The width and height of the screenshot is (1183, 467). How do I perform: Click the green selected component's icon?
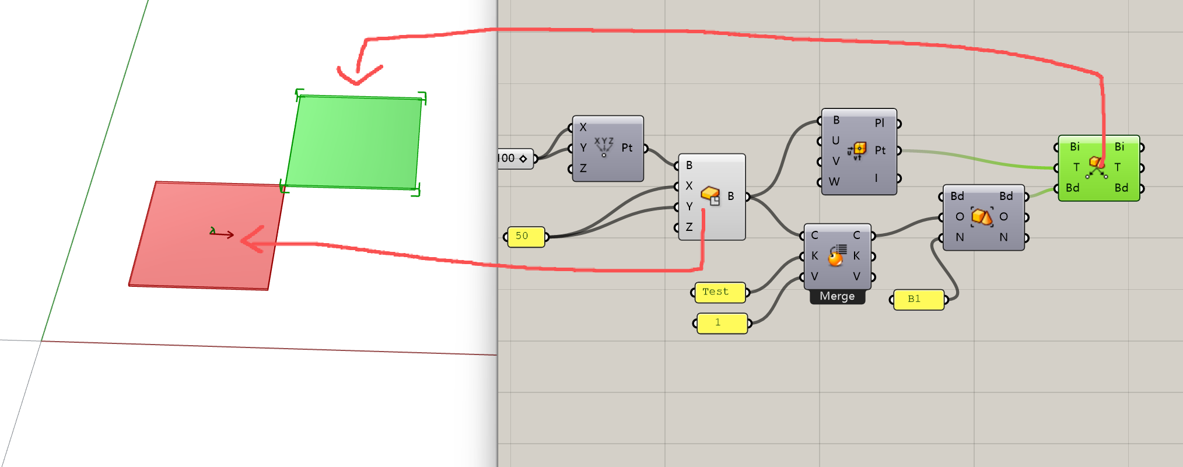pos(1097,167)
